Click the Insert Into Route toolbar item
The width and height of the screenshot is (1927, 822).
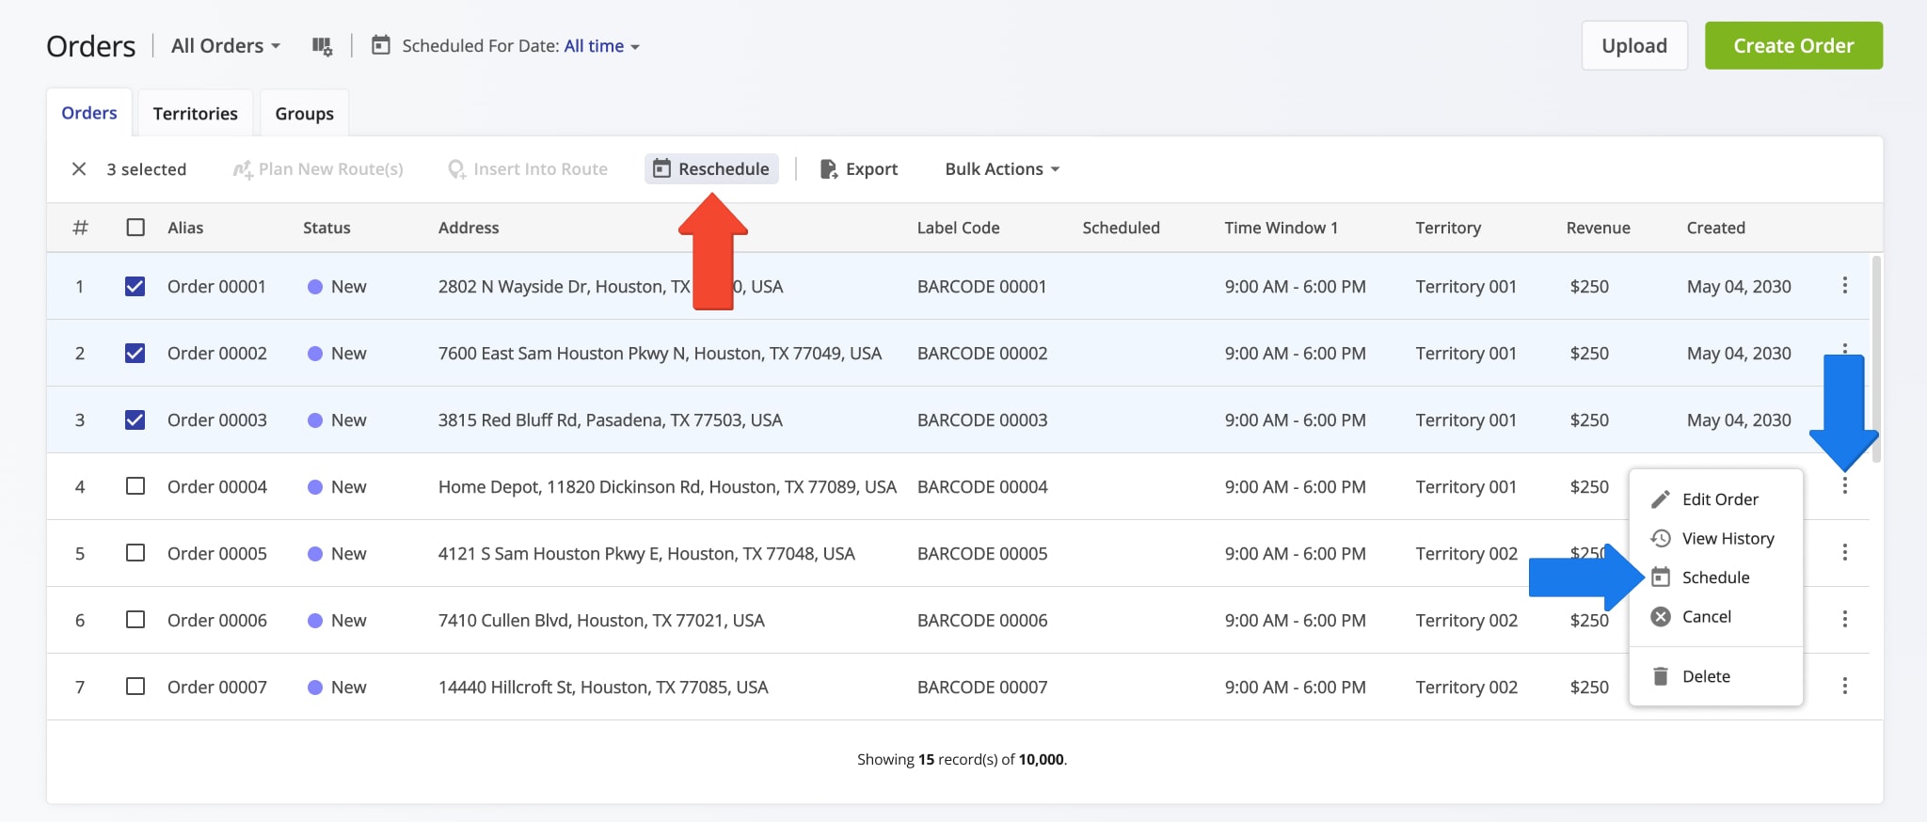[528, 169]
